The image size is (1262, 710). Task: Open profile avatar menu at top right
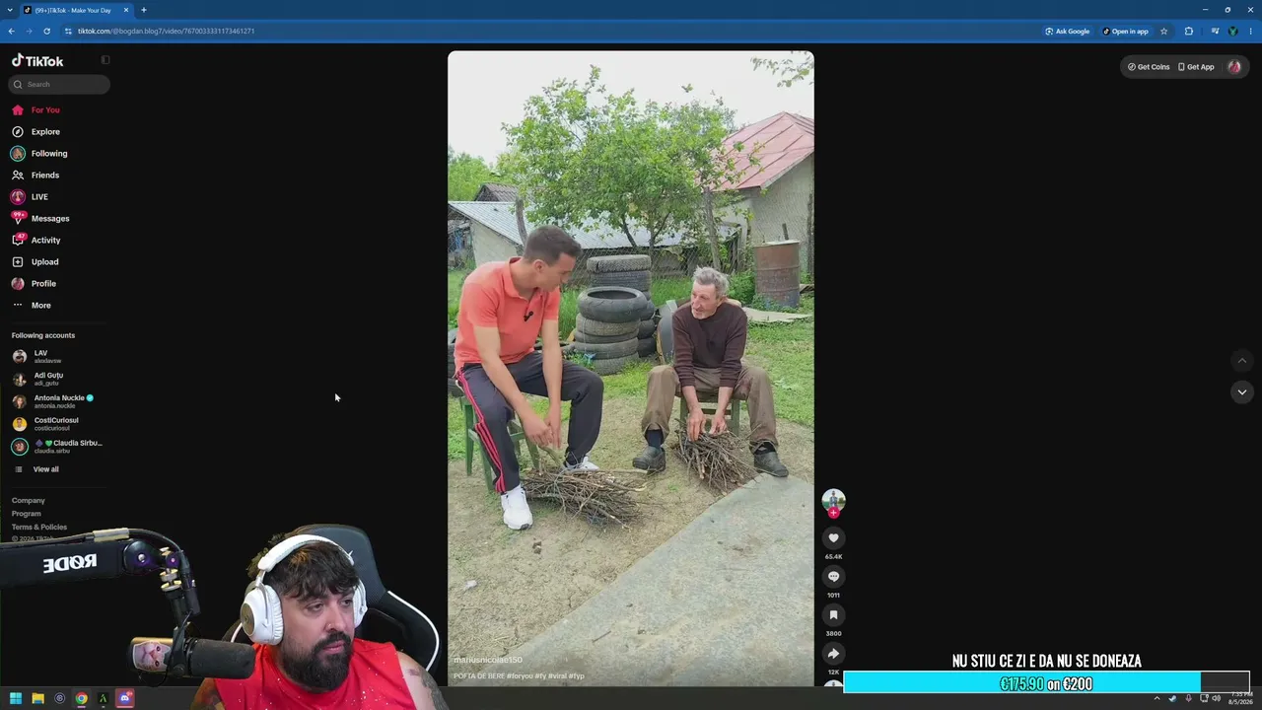click(1234, 67)
